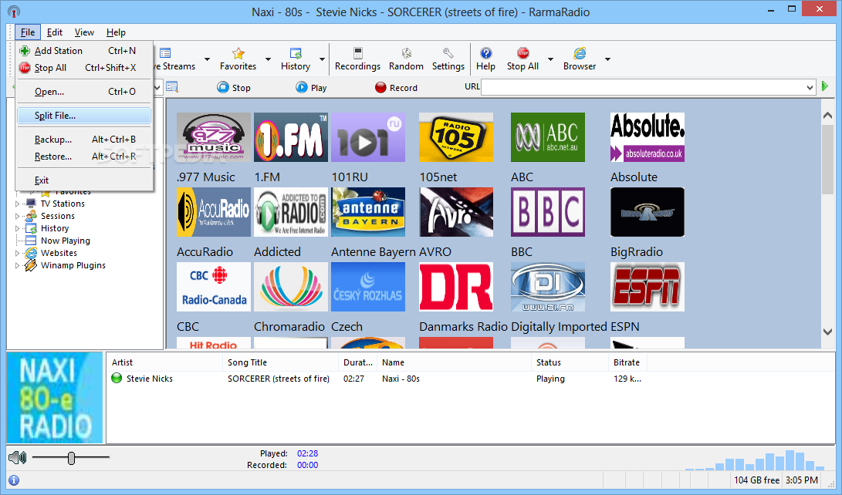842x495 pixels.
Task: Choose Add Station from File menu
Action: point(84,51)
